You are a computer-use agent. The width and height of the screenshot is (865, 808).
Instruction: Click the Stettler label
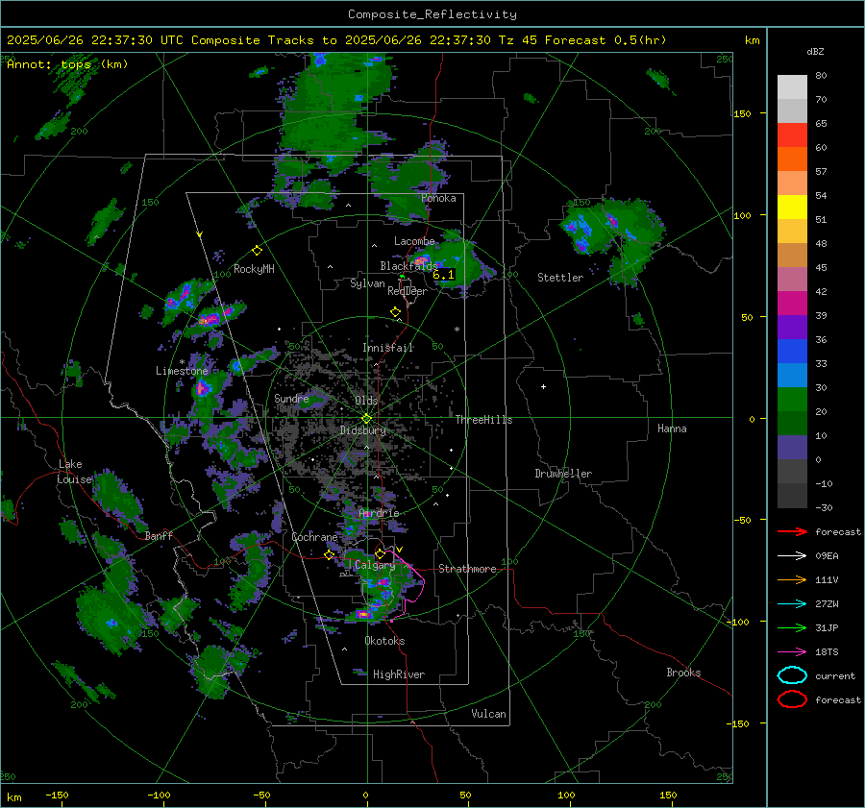(x=560, y=278)
